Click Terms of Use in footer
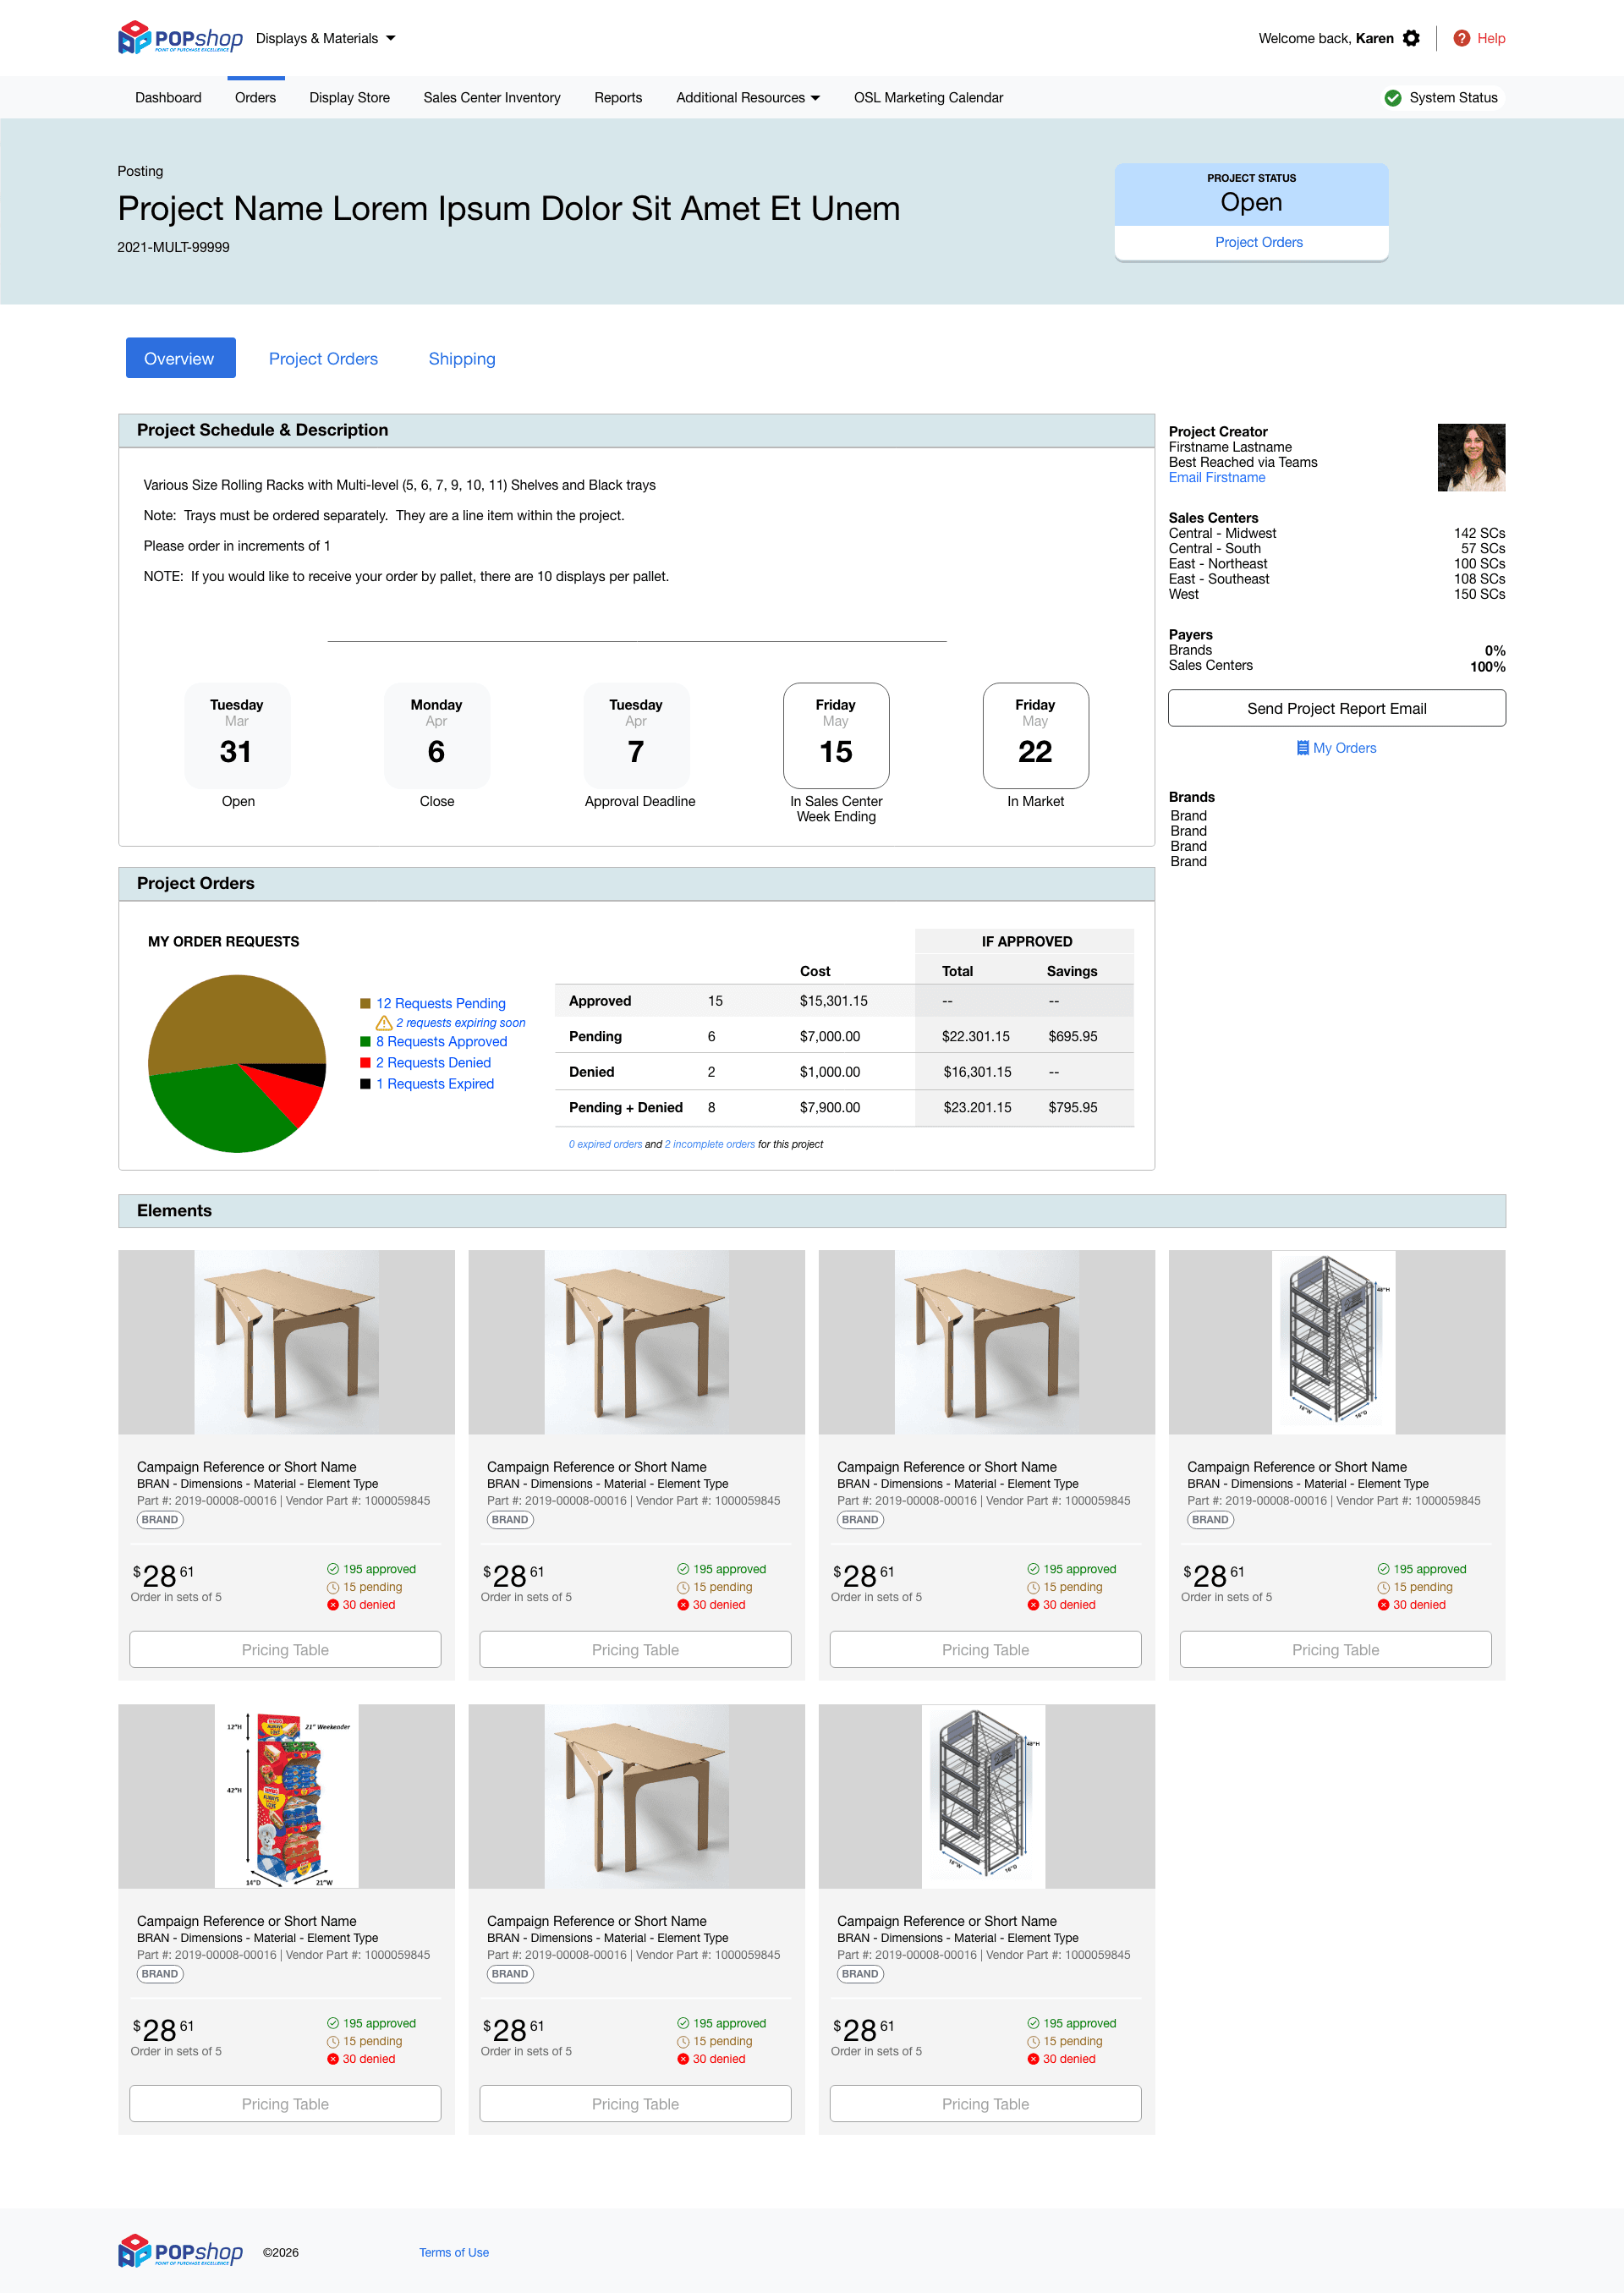Screen dimensions: 1624x2293 454,2253
